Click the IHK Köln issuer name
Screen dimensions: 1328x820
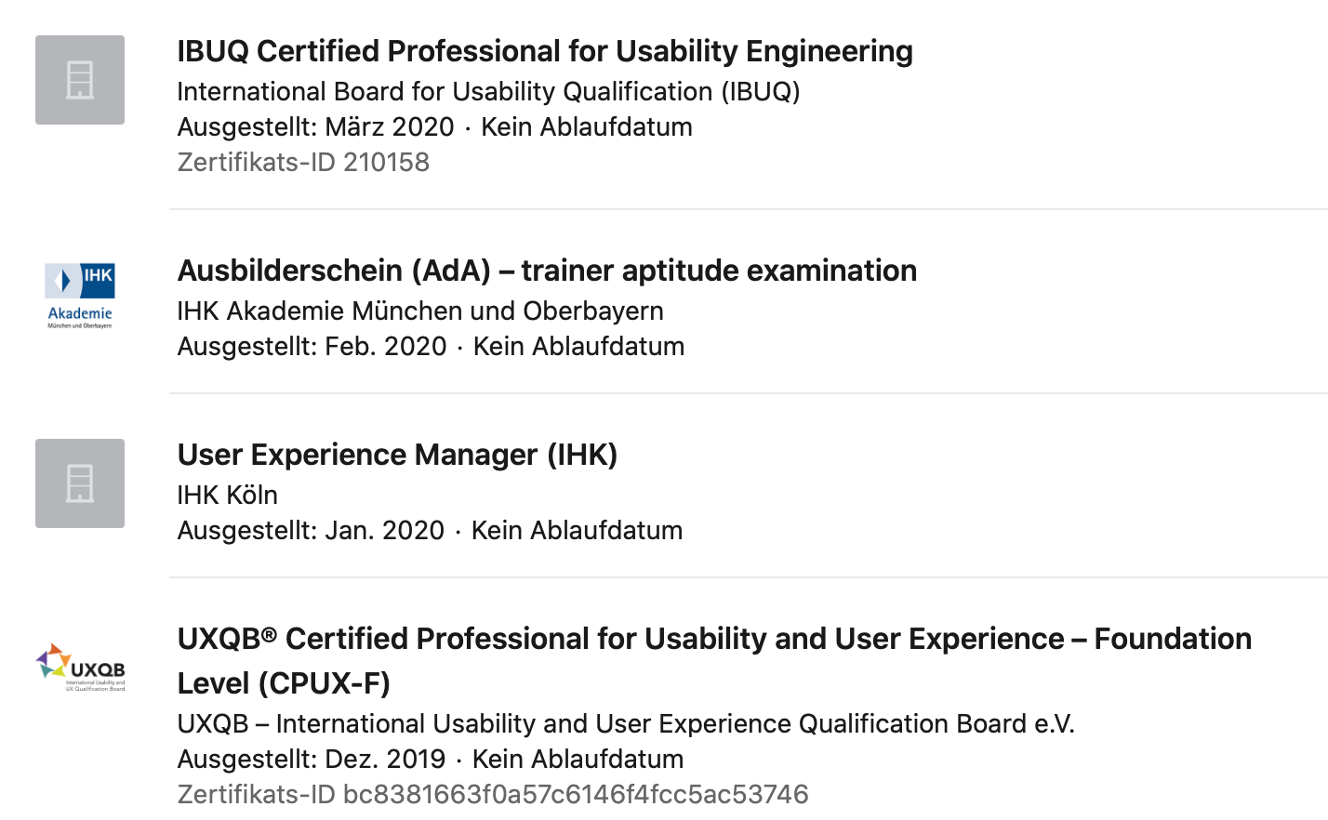[x=227, y=495]
